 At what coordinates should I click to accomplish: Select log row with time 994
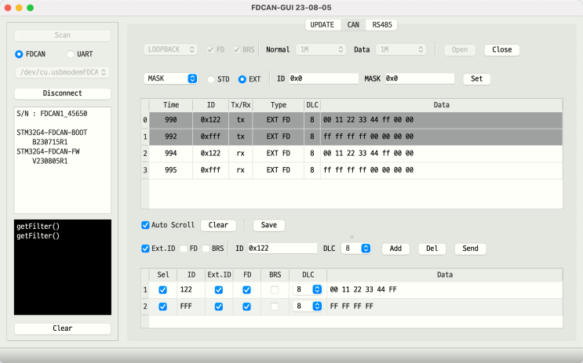[x=355, y=154]
